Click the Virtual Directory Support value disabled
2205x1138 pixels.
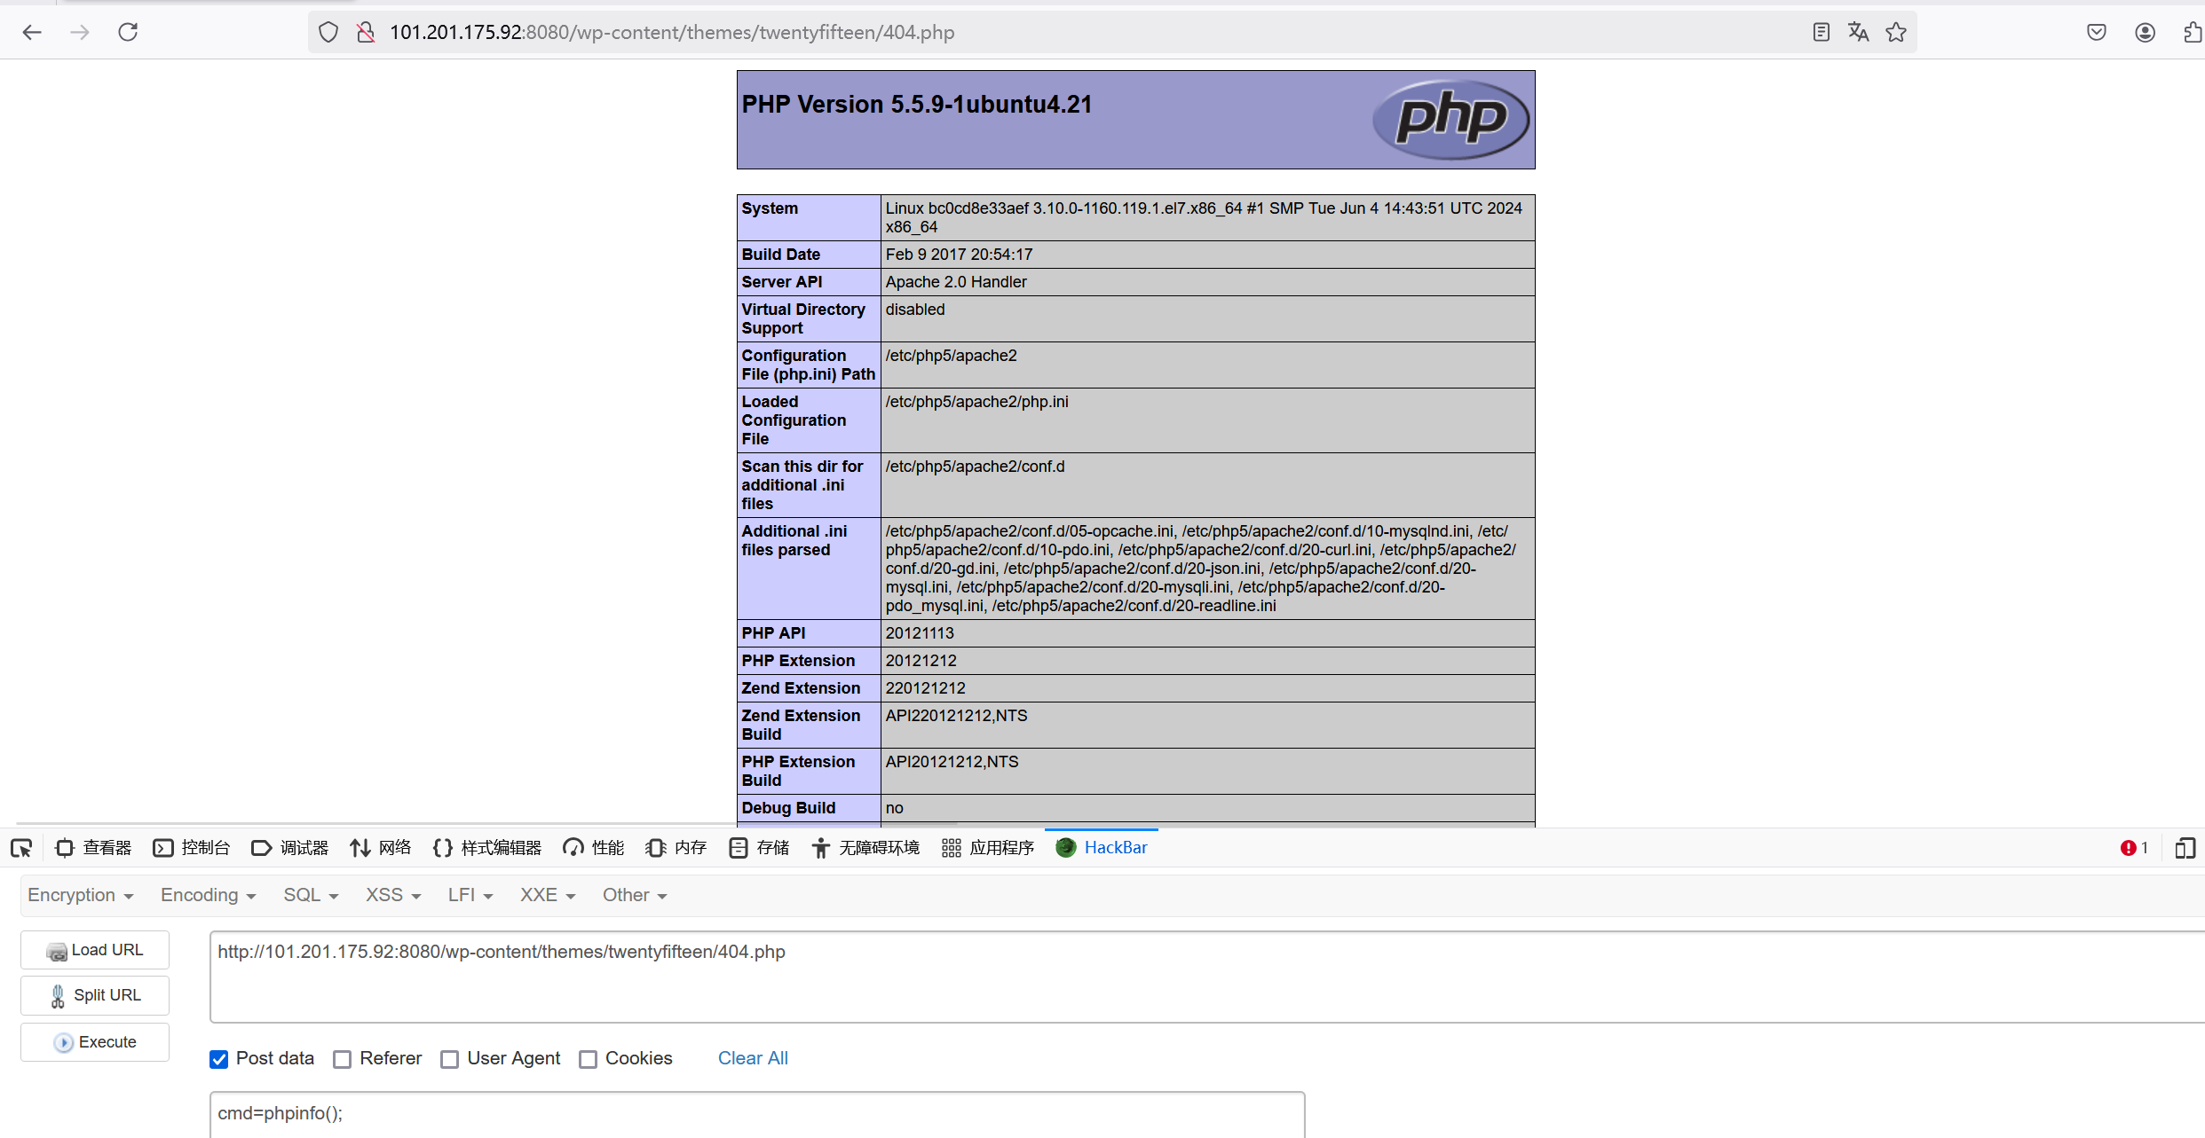tap(915, 310)
